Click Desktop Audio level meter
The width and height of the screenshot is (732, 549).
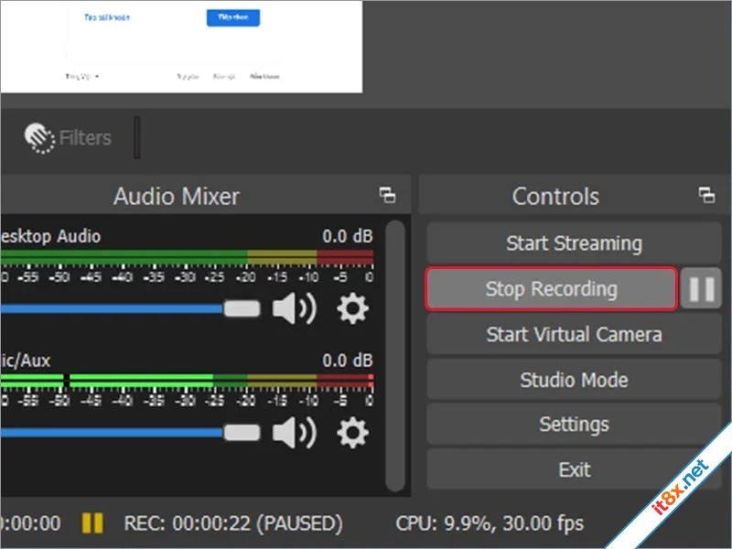(187, 258)
